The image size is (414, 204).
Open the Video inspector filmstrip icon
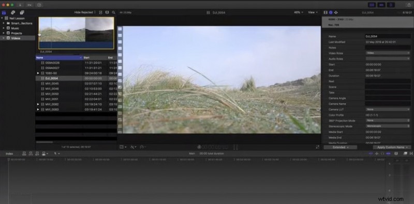pyautogui.click(x=326, y=12)
